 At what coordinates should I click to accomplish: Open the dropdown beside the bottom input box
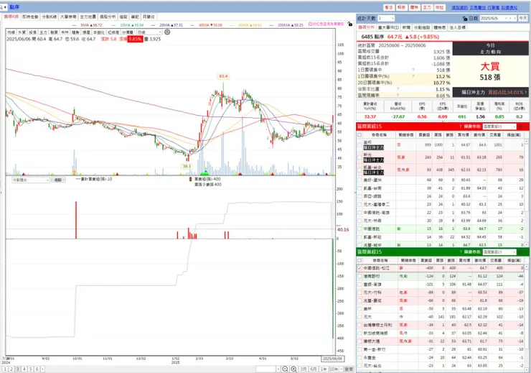point(278,369)
